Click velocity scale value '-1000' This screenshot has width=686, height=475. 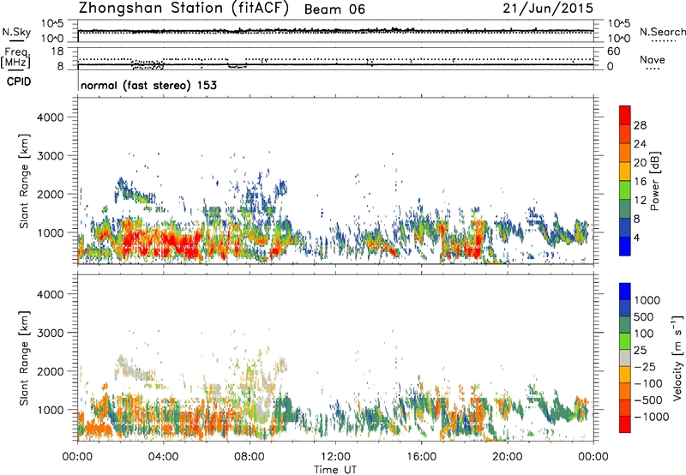[x=652, y=417]
